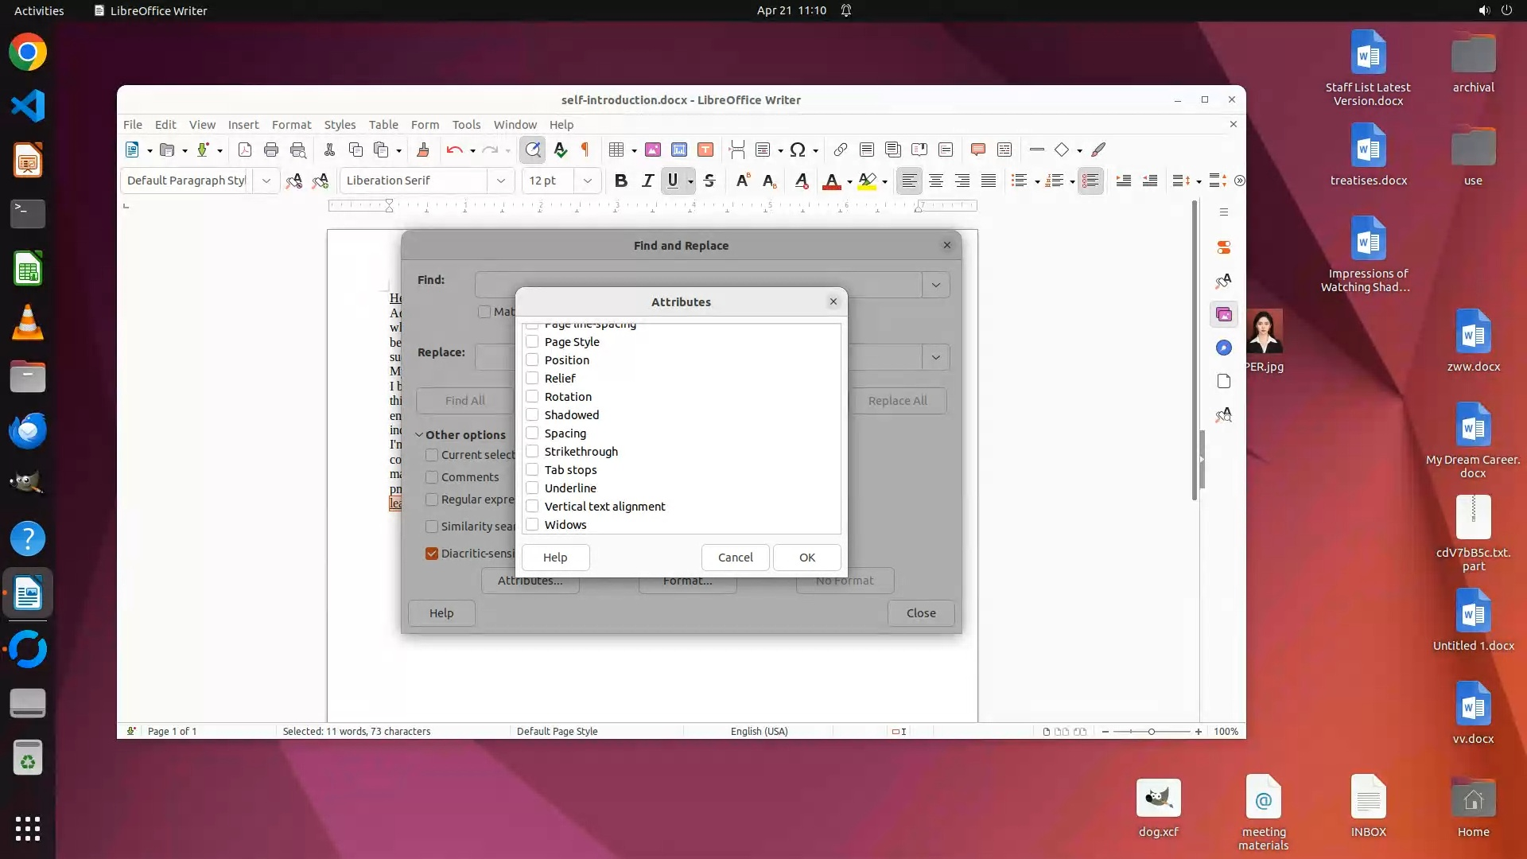
Task: Toggle formatting marks pilcrow icon
Action: point(585,150)
